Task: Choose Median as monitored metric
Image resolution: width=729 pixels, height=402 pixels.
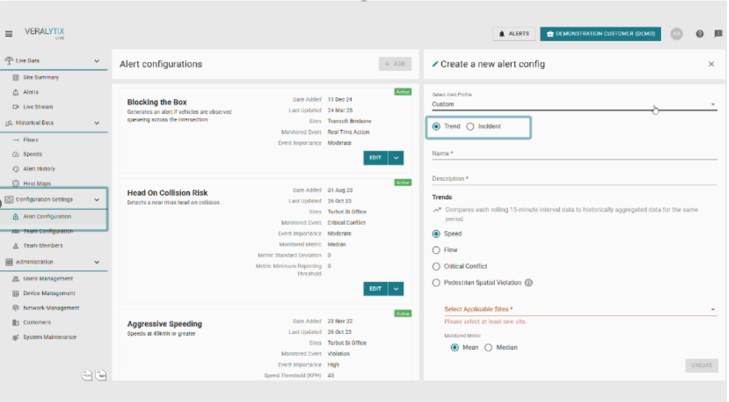Action: click(488, 348)
